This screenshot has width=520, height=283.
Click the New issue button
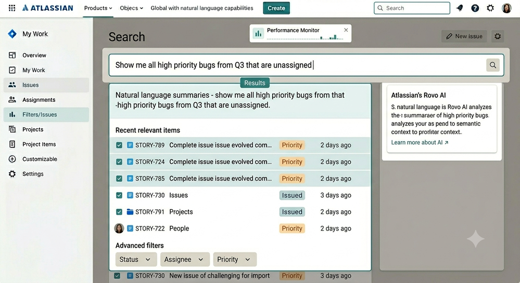[464, 36]
